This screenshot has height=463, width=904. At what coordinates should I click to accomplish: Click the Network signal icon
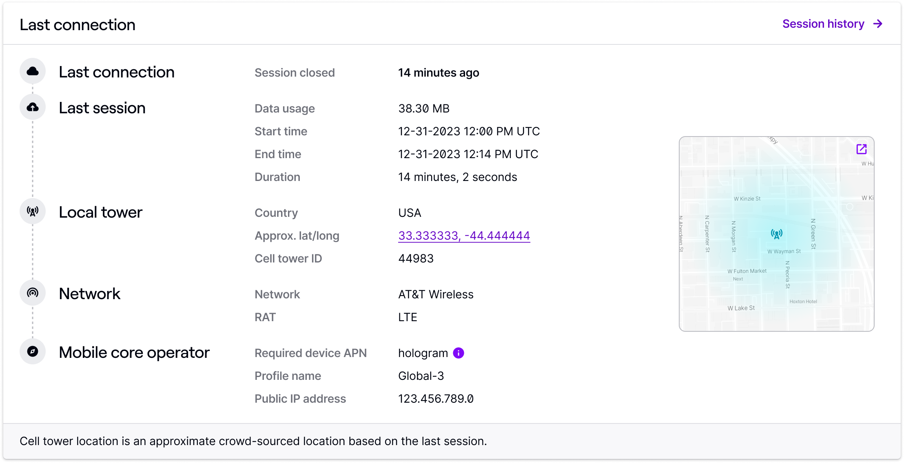(x=33, y=293)
